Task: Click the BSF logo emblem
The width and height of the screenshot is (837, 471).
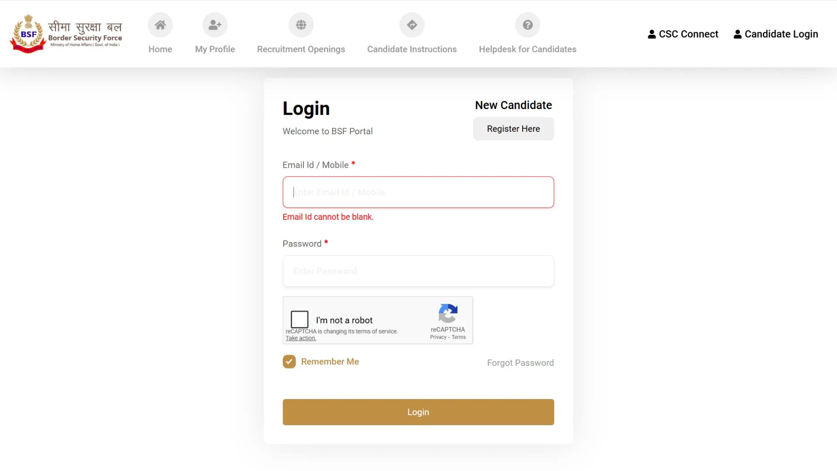Action: pyautogui.click(x=28, y=34)
